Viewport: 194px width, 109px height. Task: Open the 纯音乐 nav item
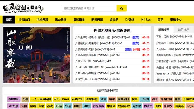[x=114, y=20]
